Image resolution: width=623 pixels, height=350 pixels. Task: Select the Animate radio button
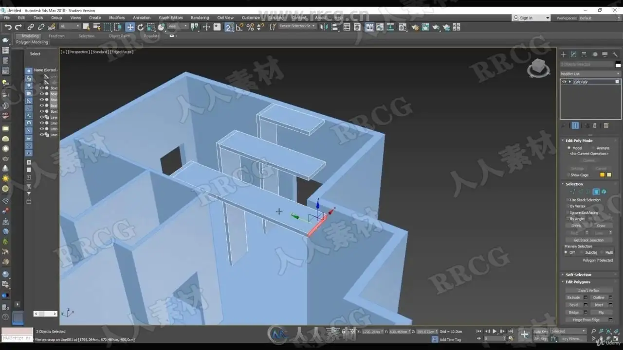[x=593, y=148]
